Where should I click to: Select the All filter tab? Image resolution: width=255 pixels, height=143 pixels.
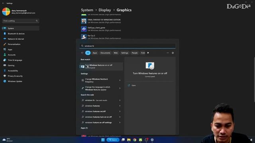88,53
